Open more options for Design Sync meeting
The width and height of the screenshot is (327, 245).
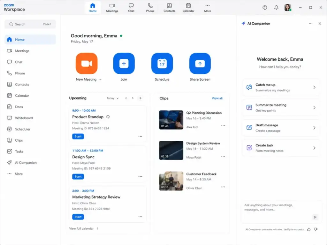[x=141, y=176]
